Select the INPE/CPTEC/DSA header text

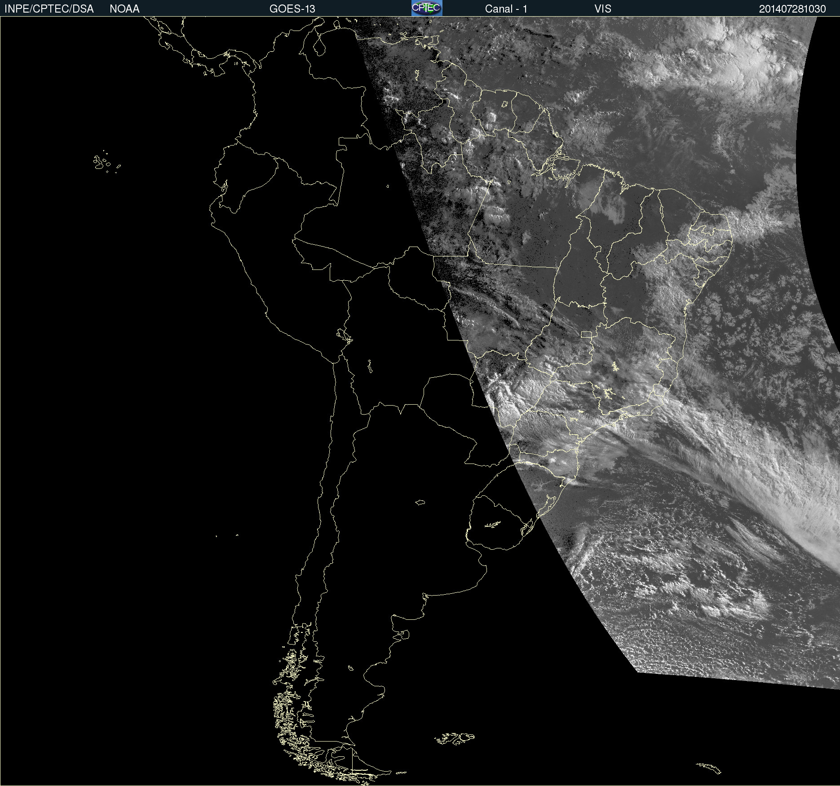(x=49, y=9)
